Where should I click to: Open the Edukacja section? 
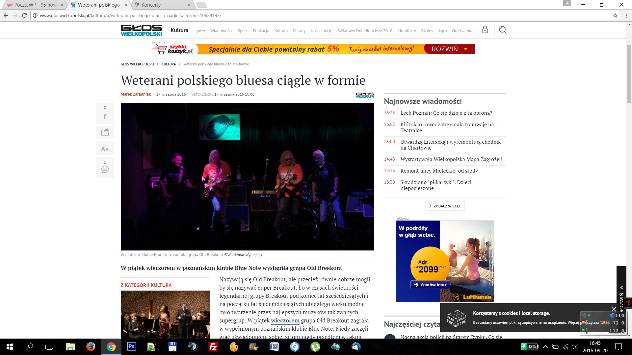pos(261,31)
